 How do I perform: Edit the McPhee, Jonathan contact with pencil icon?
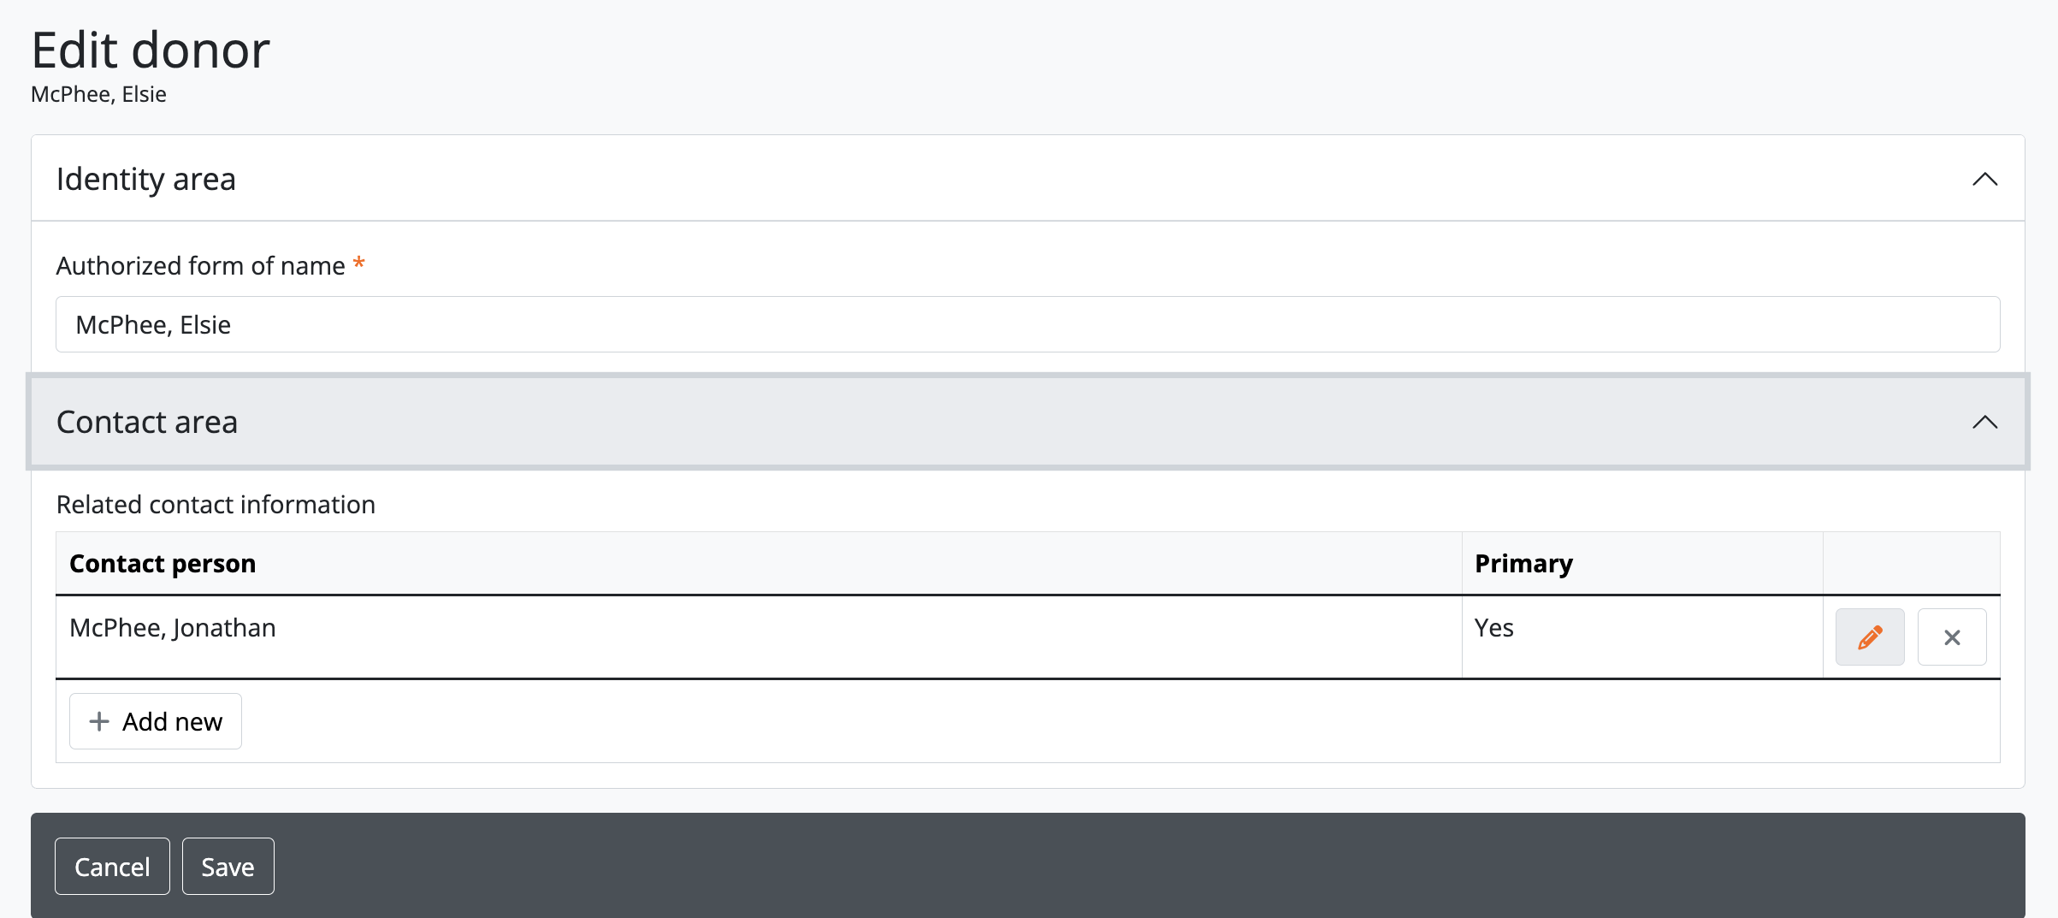tap(1870, 637)
